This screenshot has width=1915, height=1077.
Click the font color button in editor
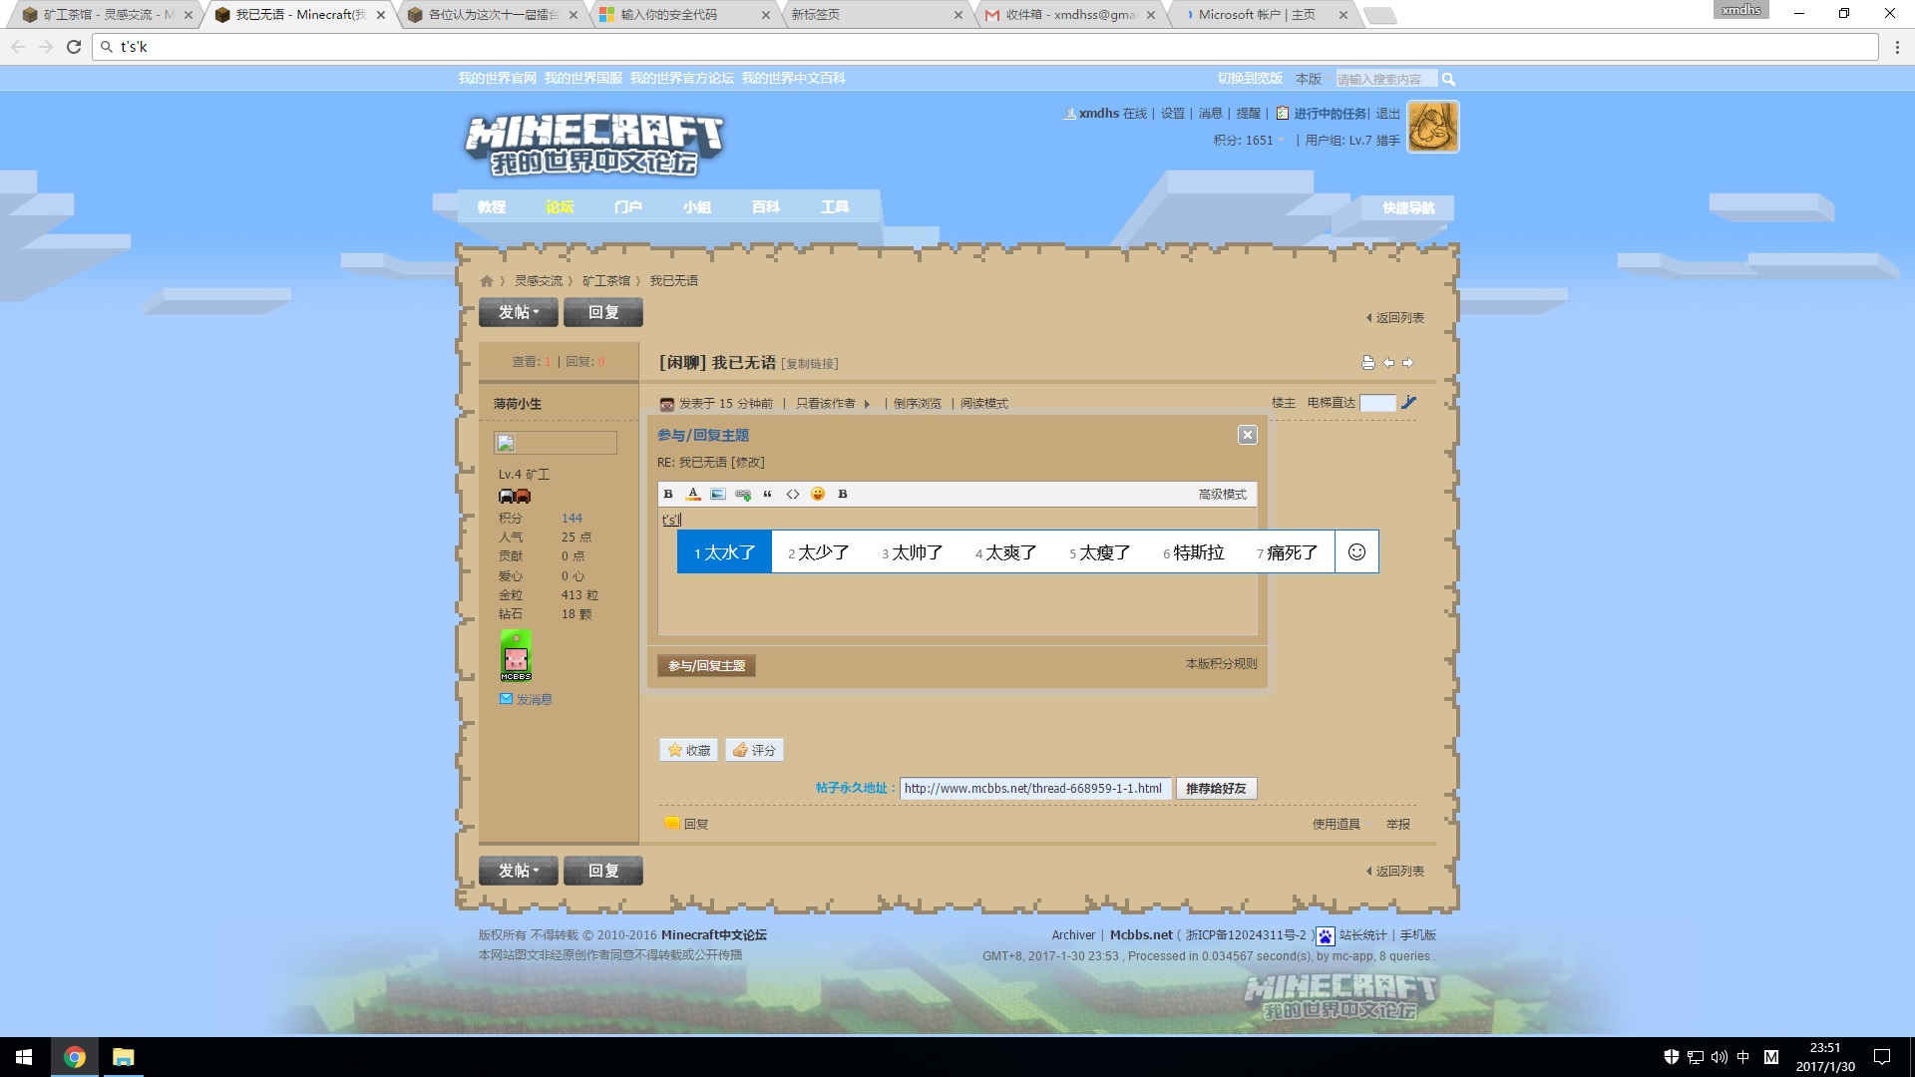tap(693, 495)
